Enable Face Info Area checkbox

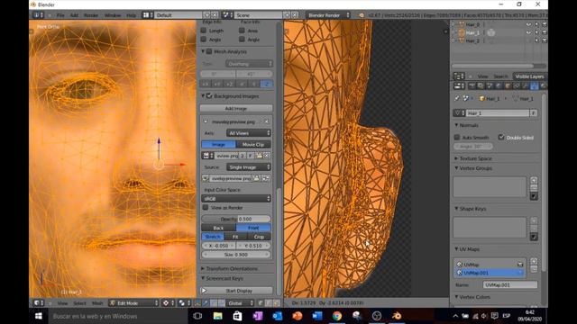click(242, 31)
